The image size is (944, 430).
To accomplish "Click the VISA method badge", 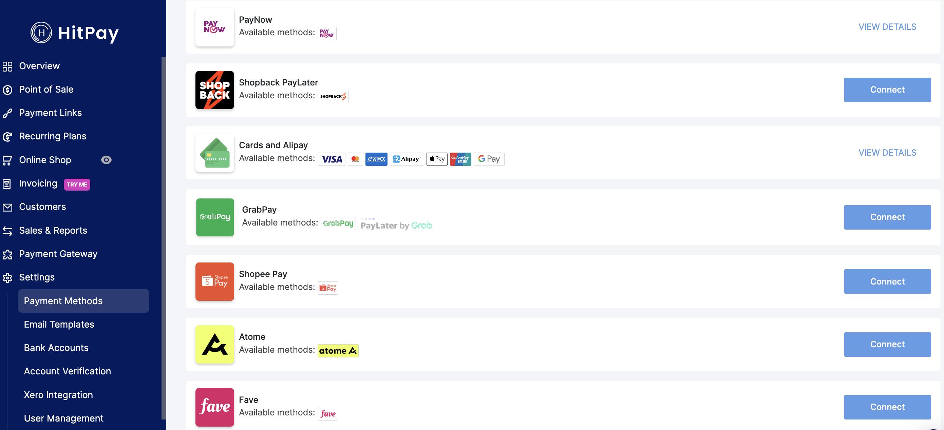I will [331, 159].
